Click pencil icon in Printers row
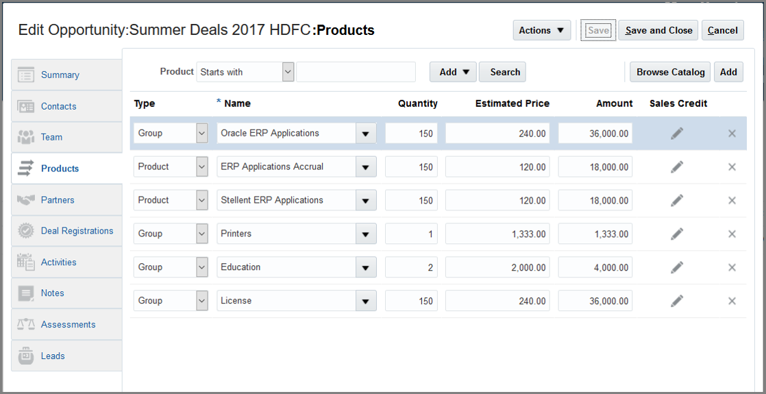 677,234
